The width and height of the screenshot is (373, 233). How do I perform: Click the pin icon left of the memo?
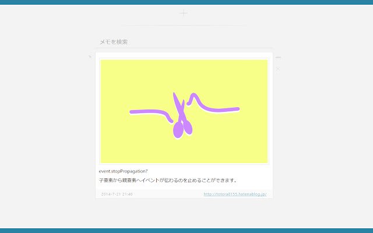tap(90, 57)
